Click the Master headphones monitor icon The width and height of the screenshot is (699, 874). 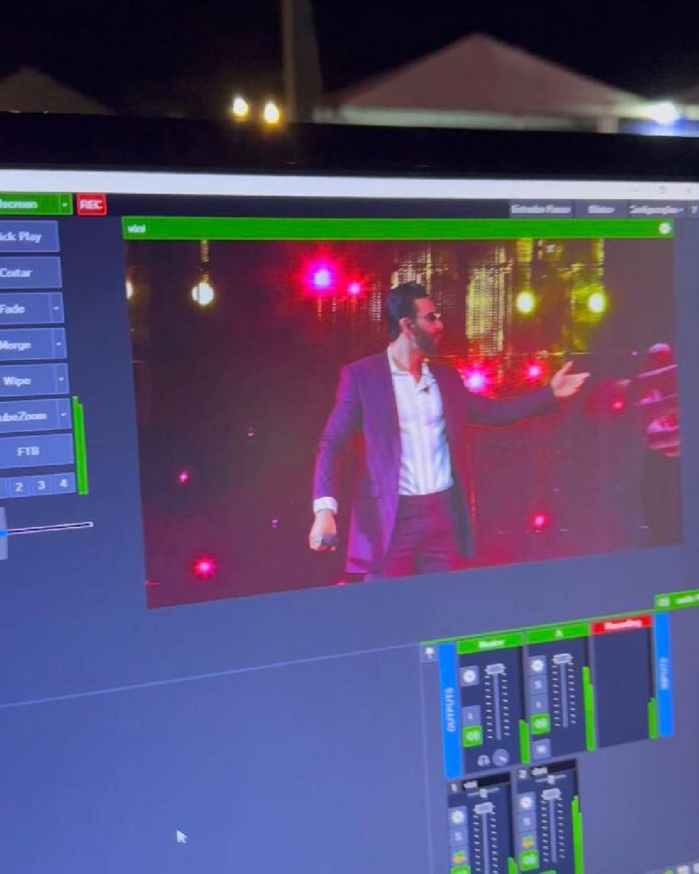point(483,761)
